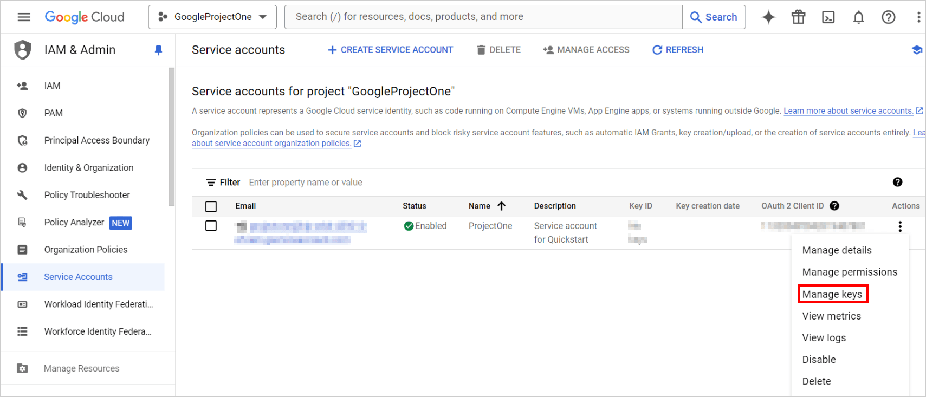Click the Policy Analyzer document icon

[x=22, y=222]
